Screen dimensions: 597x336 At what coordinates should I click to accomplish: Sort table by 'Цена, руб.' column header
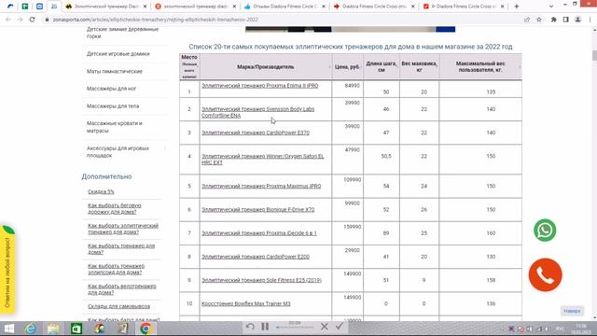[x=347, y=66]
